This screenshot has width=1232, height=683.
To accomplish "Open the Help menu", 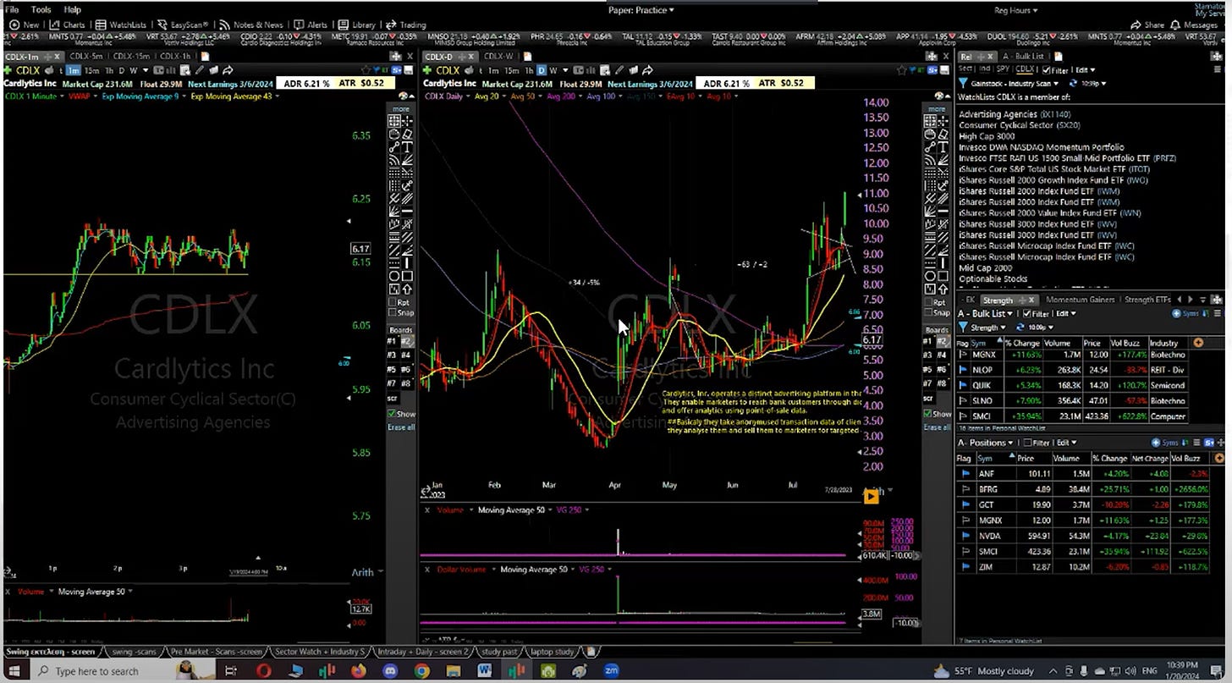I will [x=73, y=10].
